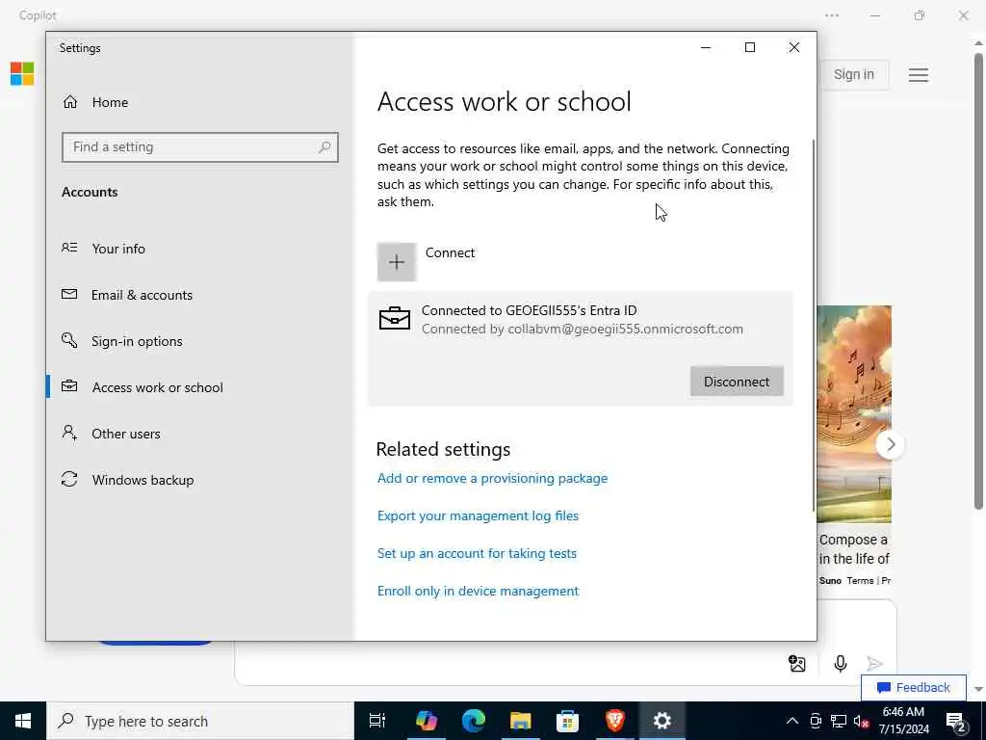
Task: Open the Feedback button
Action: (913, 687)
